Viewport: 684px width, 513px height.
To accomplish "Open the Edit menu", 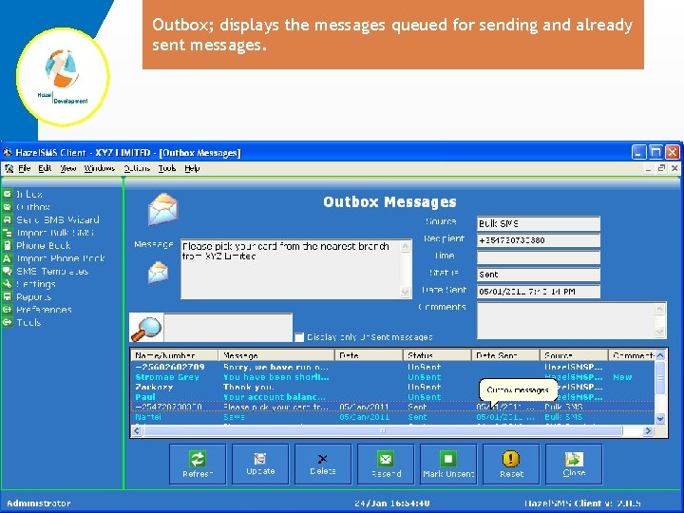I will 45,168.
